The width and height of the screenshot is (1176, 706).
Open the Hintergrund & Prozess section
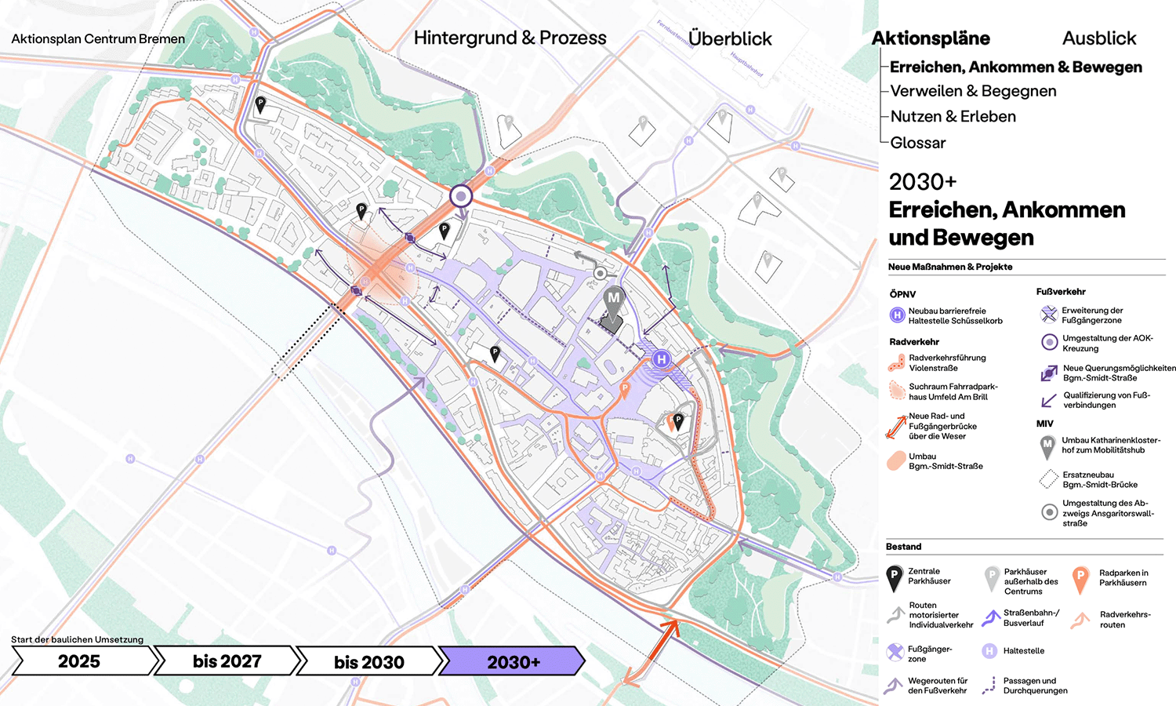(510, 38)
